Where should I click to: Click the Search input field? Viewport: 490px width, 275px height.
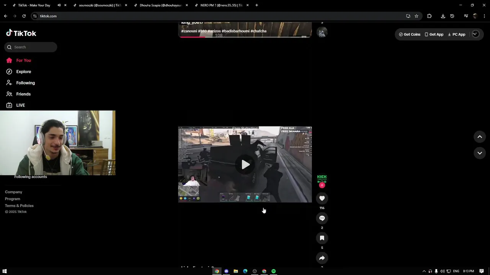click(x=31, y=47)
